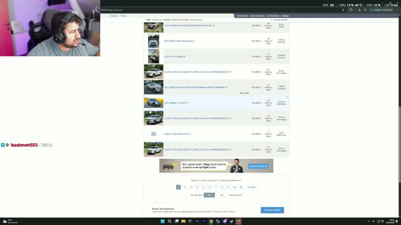This screenshot has height=225, width=401.
Task: Open the K.KART listing dated 02 Ağustos
Action: pos(196,72)
